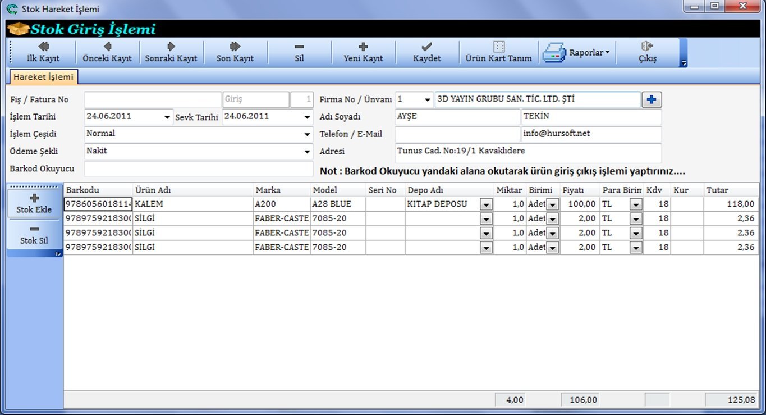Save the entry with Kaydet
Screen dimensions: 766x415
point(427,52)
